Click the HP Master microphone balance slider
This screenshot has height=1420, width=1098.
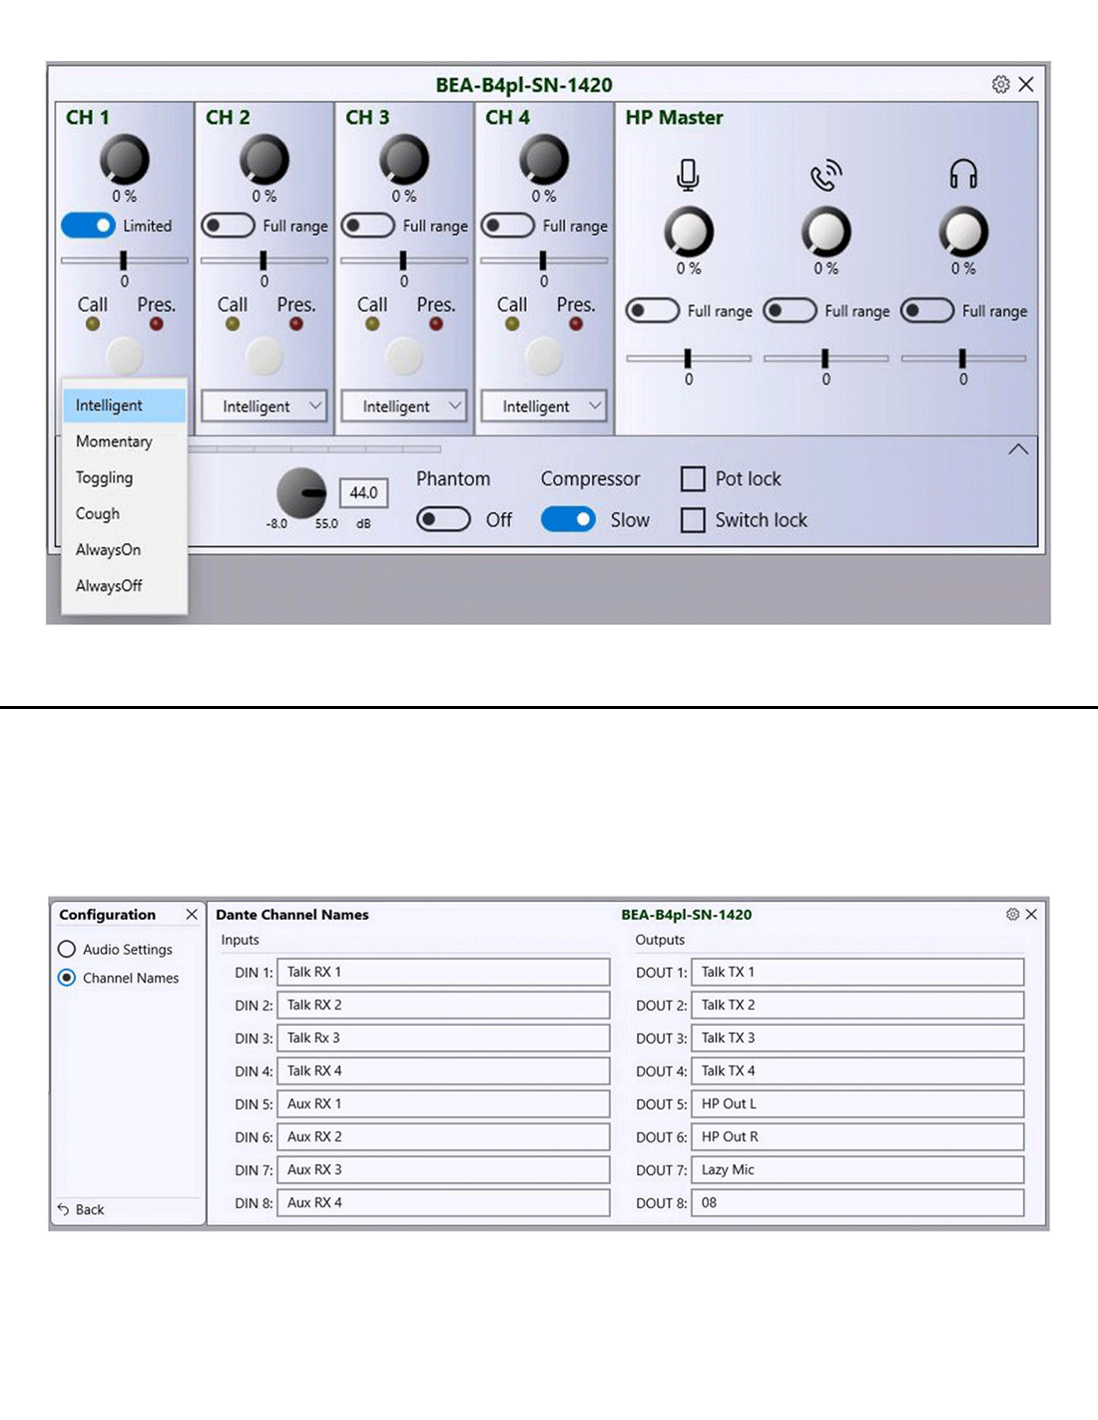click(x=689, y=357)
